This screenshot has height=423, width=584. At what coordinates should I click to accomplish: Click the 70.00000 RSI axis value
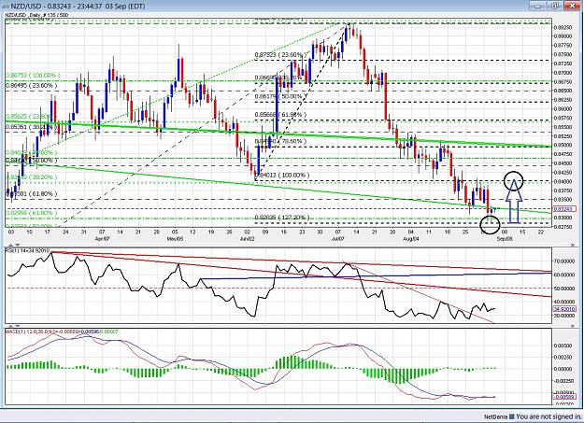click(564, 261)
